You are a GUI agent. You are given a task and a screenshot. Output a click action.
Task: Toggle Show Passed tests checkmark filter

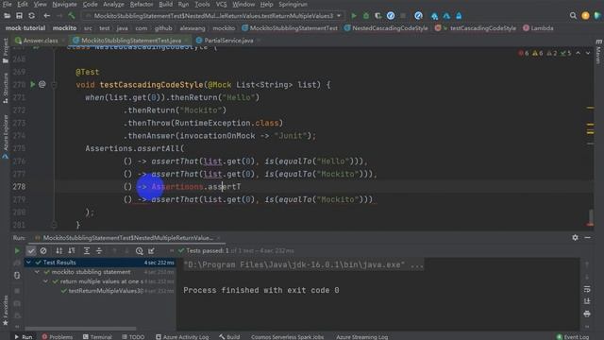(x=31, y=251)
